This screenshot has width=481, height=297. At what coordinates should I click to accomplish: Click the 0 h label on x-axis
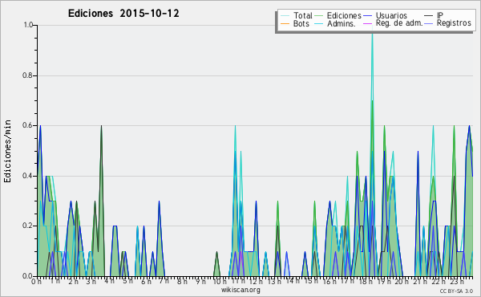(x=36, y=281)
